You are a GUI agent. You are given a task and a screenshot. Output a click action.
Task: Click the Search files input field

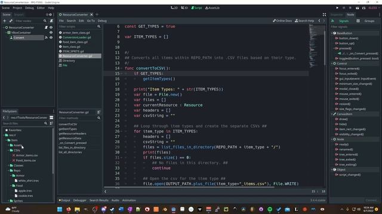(x=23, y=124)
